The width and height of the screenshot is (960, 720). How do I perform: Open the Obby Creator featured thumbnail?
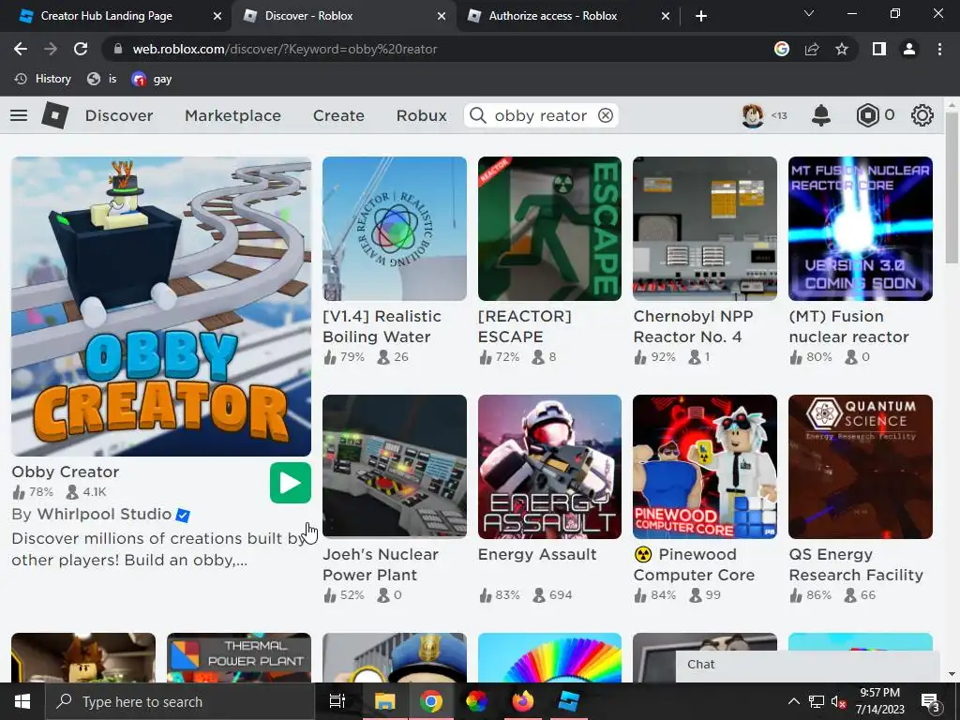tap(161, 307)
